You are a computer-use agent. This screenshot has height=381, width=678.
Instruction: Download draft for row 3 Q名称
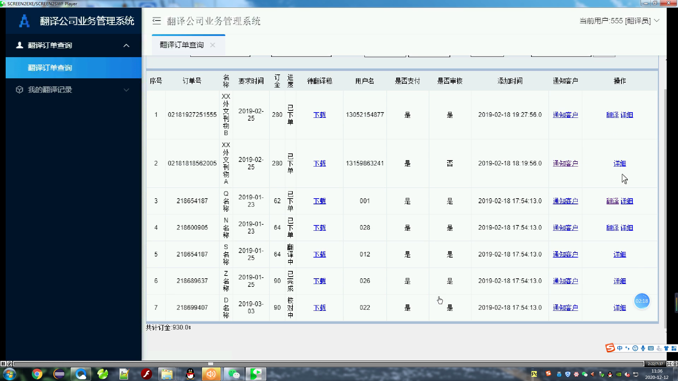click(320, 201)
